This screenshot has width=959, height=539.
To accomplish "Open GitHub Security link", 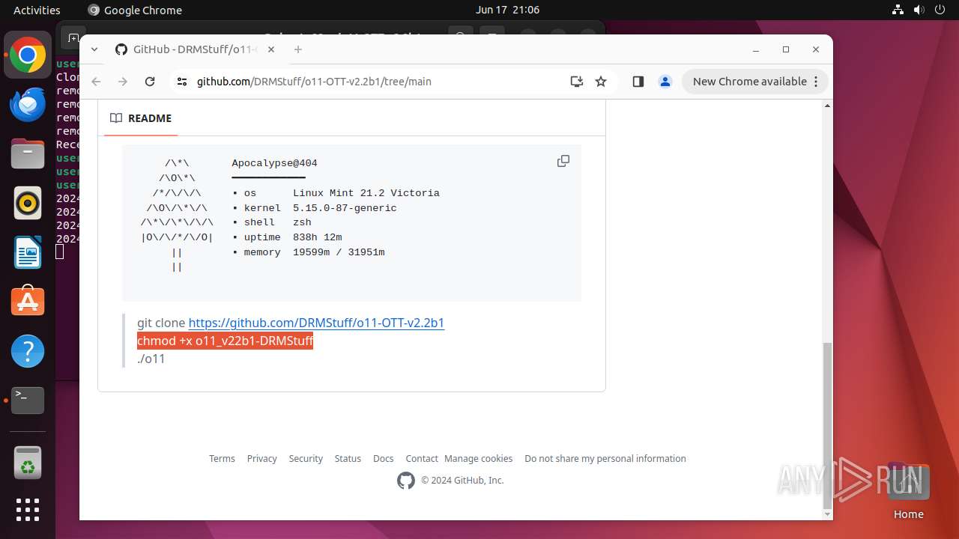I will coord(306,459).
